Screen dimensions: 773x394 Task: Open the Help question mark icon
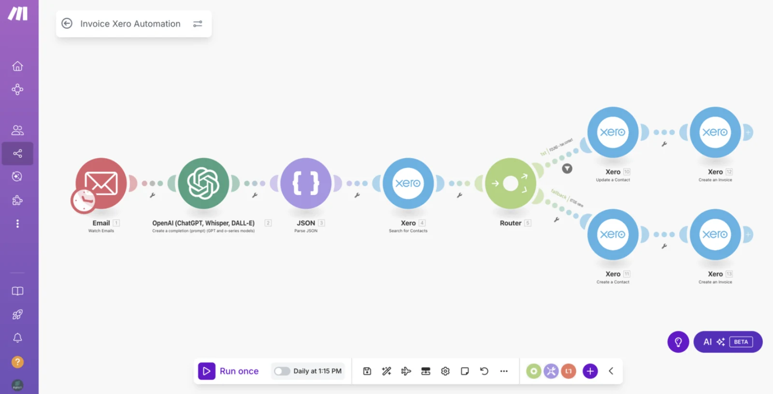[x=17, y=362]
